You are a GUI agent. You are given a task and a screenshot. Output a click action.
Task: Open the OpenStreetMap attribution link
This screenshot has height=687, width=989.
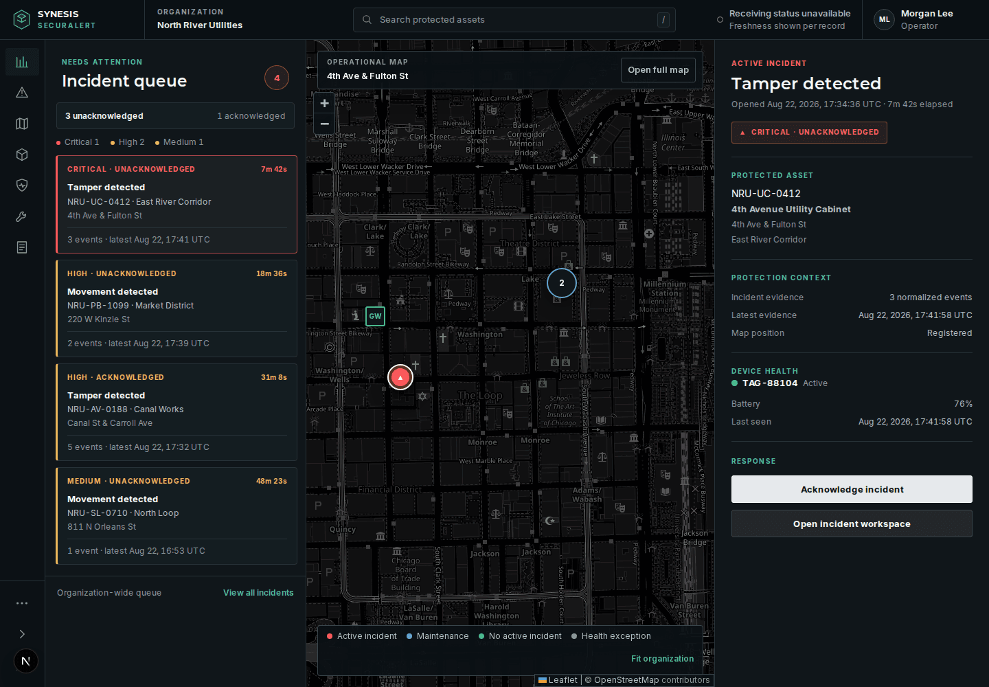pos(626,680)
